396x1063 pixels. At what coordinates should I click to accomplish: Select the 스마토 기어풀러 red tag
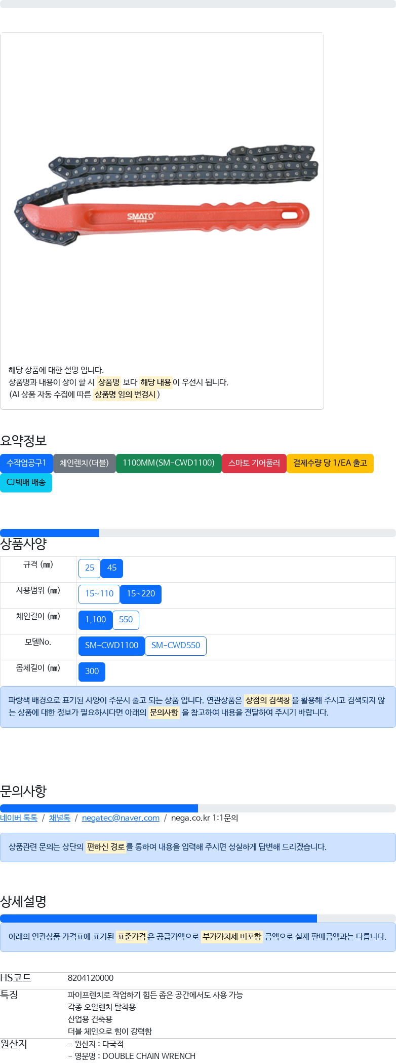(x=254, y=464)
